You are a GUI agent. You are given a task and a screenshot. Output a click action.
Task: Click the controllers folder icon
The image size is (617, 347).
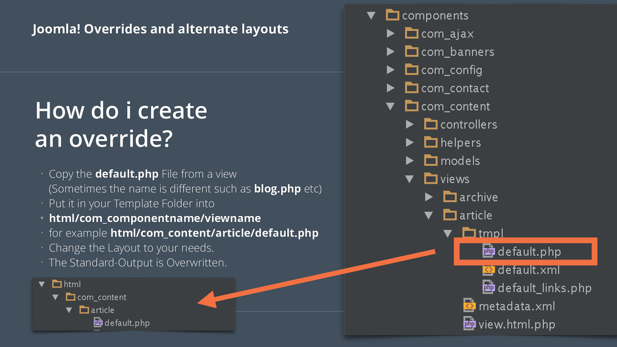pos(431,124)
